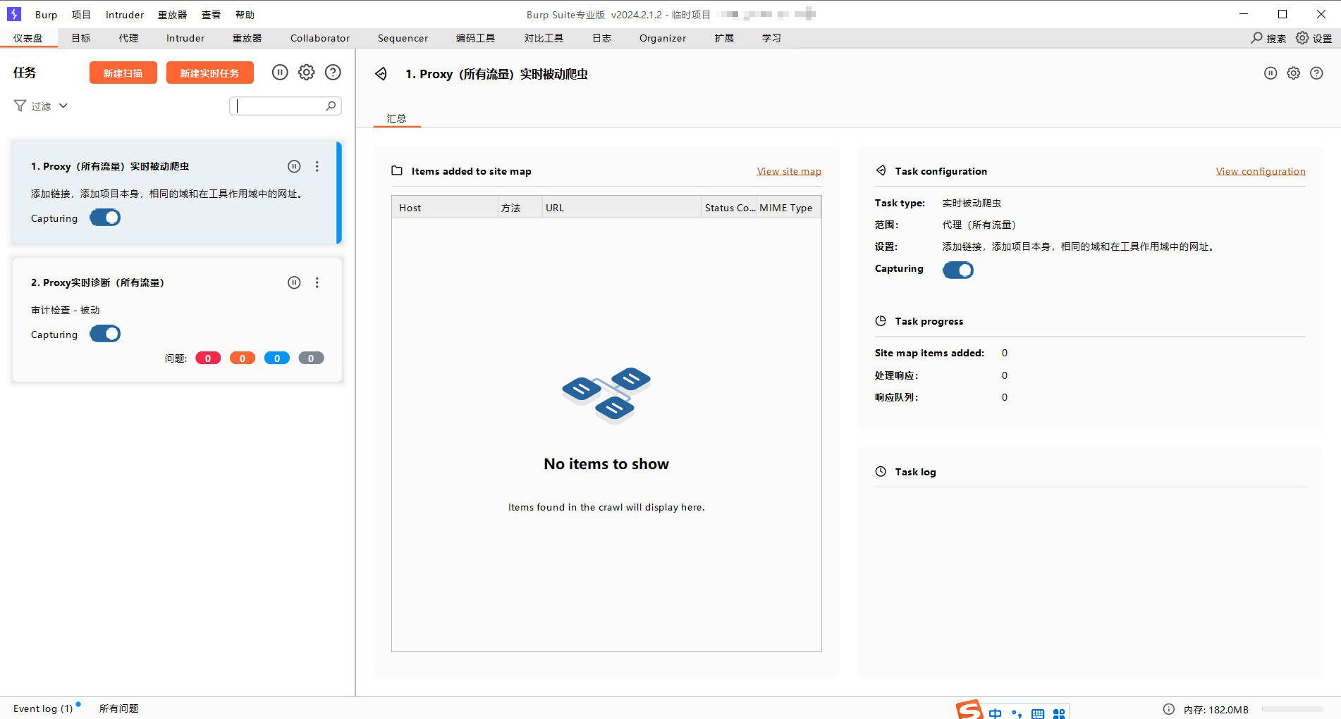Open task settings gear in Tasks panel header
Image resolution: width=1341 pixels, height=719 pixels.
306,73
